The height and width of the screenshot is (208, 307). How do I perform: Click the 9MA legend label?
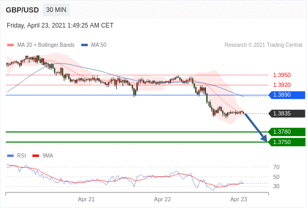point(48,156)
